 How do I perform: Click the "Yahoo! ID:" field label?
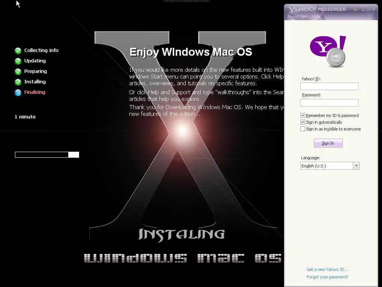tap(311, 79)
